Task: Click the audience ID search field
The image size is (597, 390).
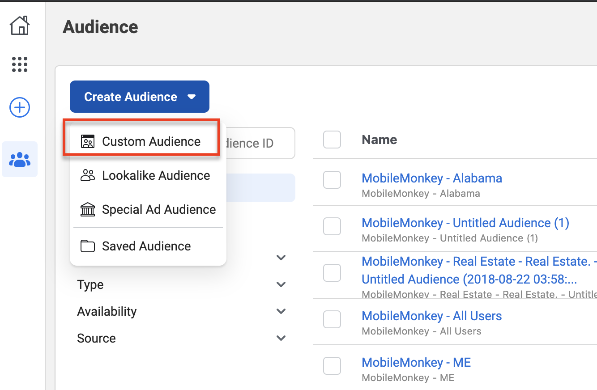Action: click(x=260, y=143)
